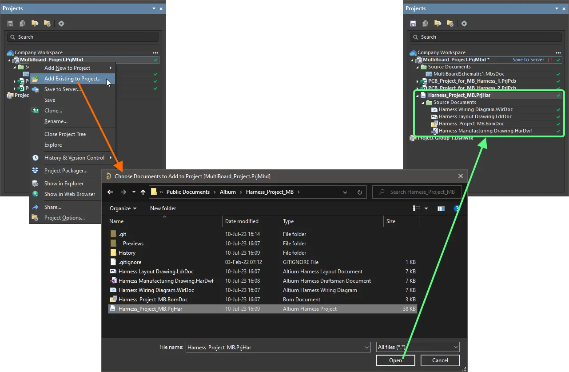This screenshot has width=569, height=372.
Task: Click the Search field in right Projects panel
Action: (485, 37)
